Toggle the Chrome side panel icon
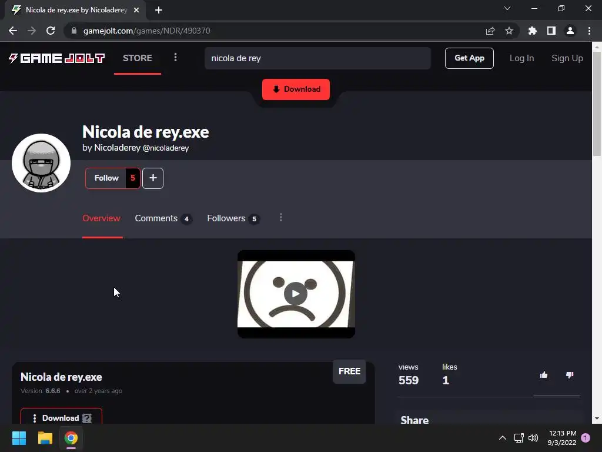Viewport: 602px width, 452px height. (x=551, y=31)
